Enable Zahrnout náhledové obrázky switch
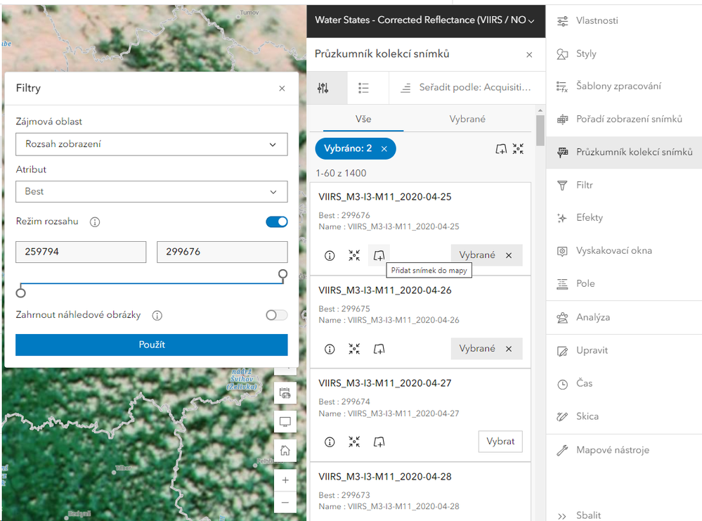This screenshot has width=702, height=521. [277, 315]
